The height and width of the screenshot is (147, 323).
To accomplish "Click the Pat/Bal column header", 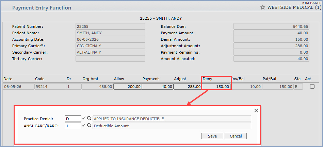I will [270, 79].
